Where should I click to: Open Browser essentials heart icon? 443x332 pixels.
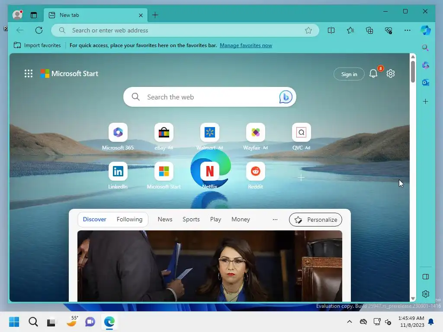coord(388,30)
